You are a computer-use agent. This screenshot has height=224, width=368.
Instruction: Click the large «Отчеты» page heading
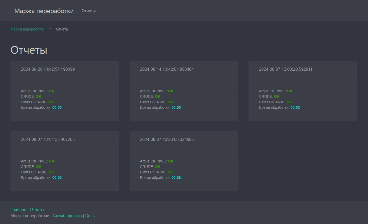pyautogui.click(x=29, y=50)
